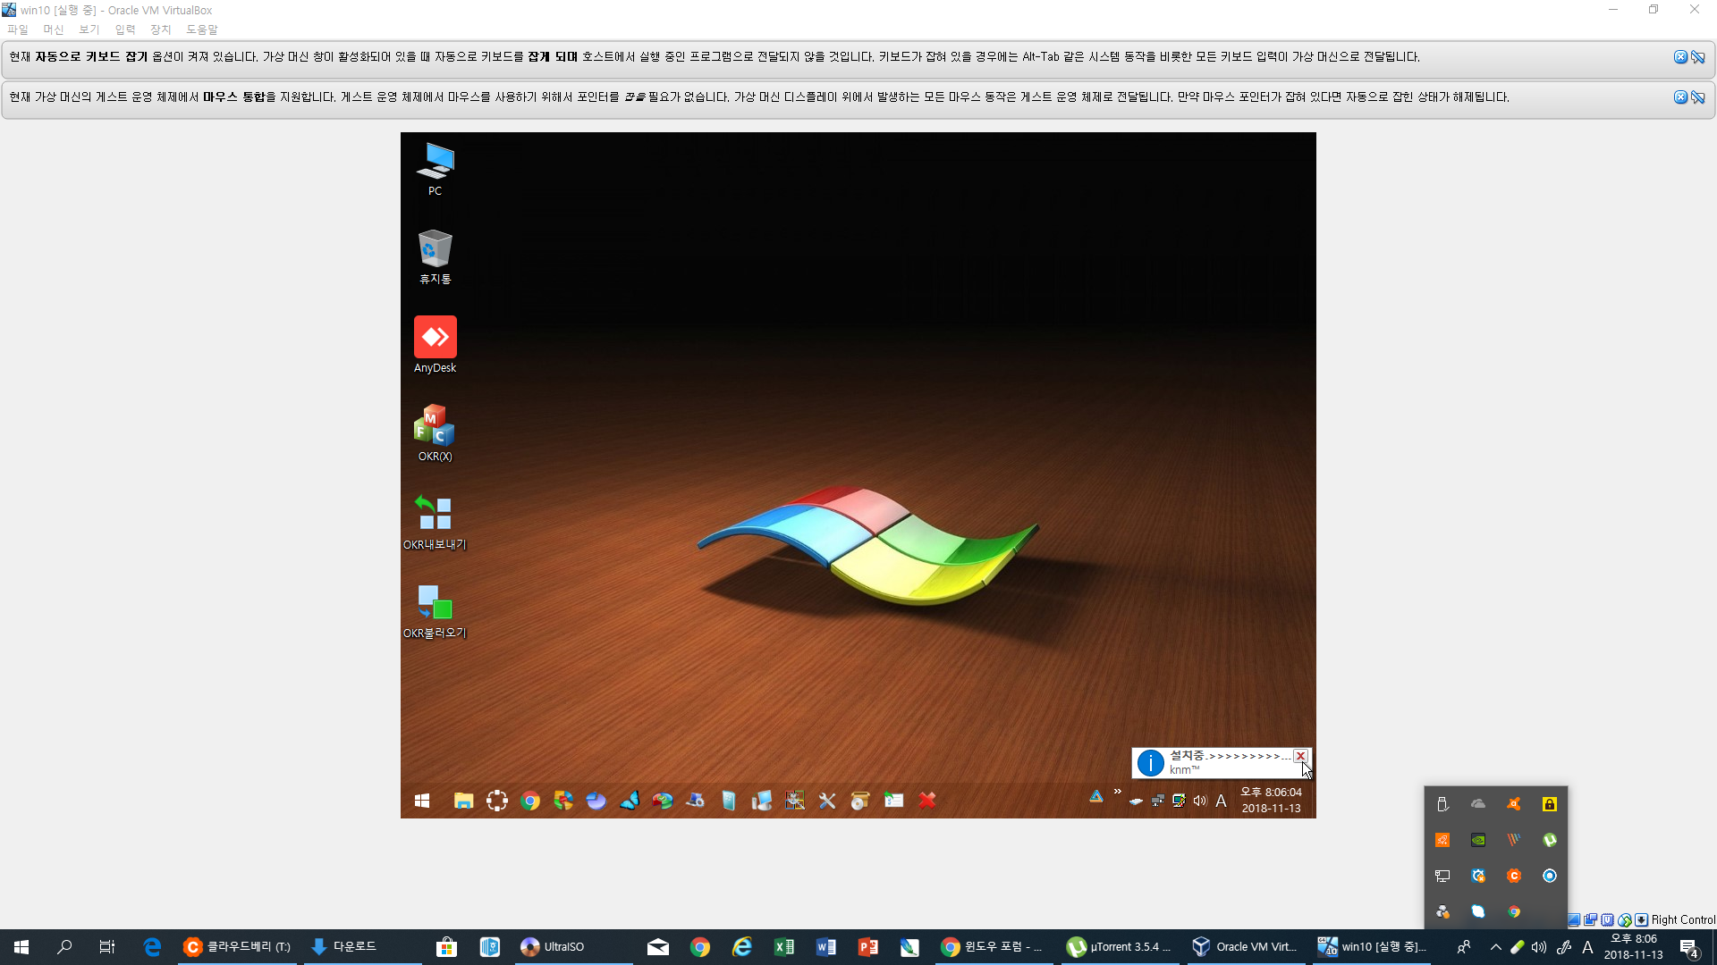
Task: Open guest Start menu in VM taskbar
Action: tap(422, 801)
